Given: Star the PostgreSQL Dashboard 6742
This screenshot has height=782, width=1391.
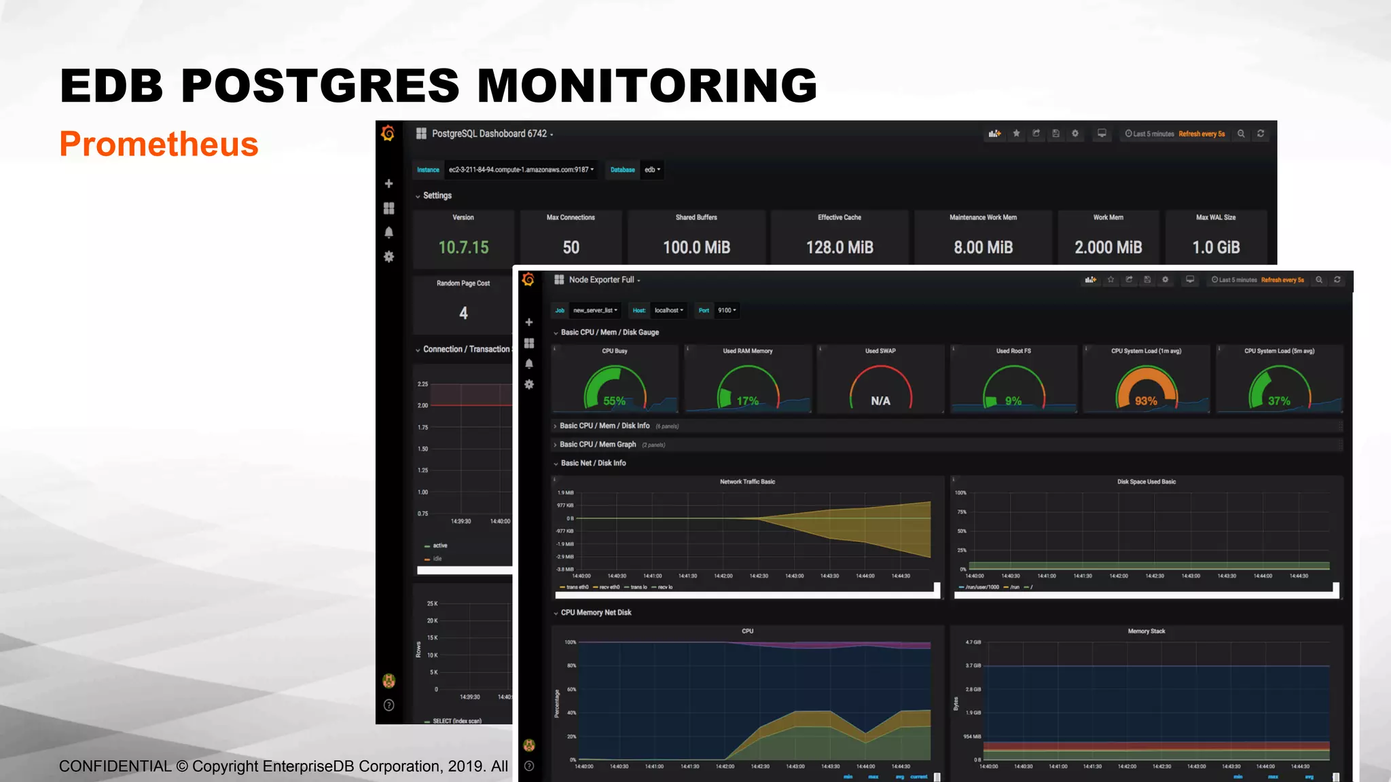Looking at the screenshot, I should pyautogui.click(x=1016, y=134).
